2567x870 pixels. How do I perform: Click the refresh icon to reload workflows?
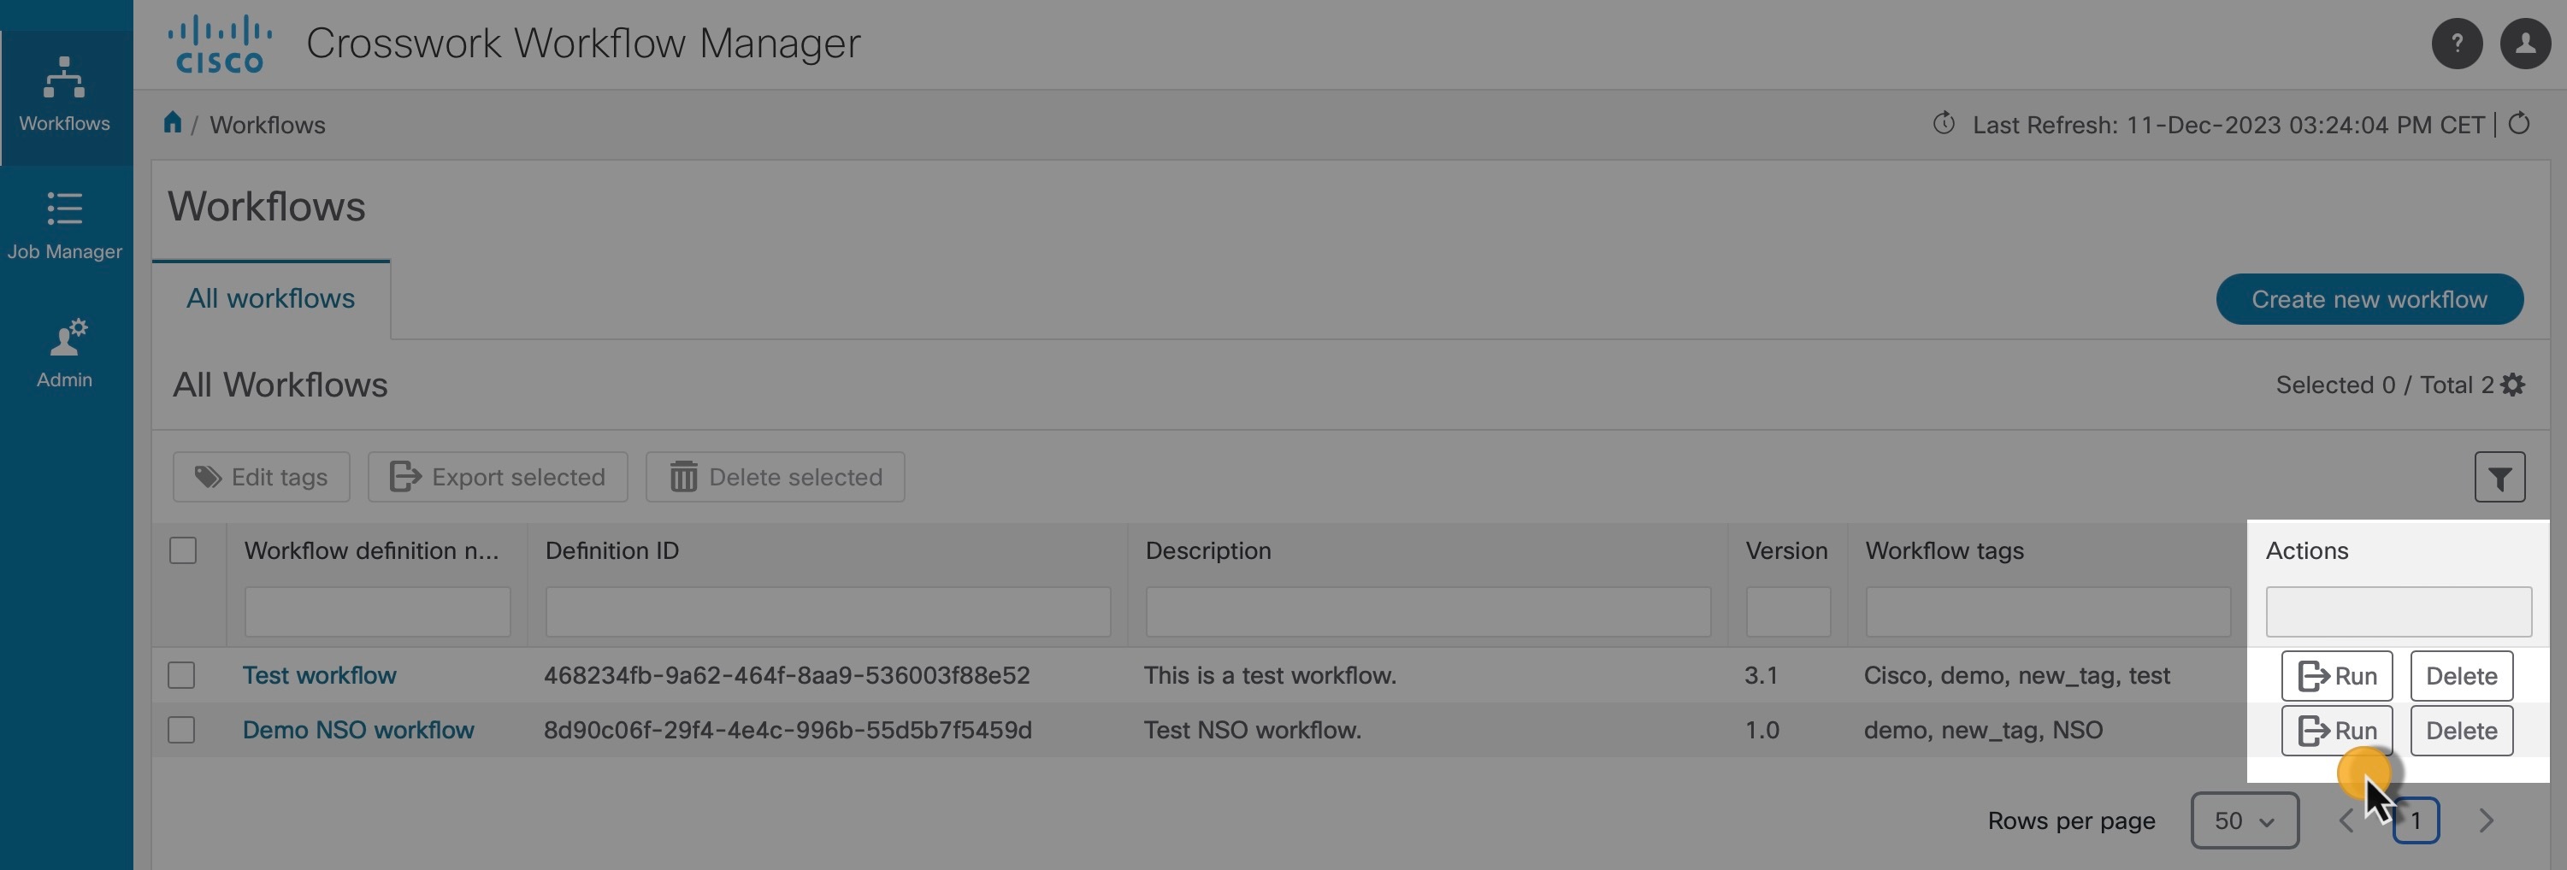[2521, 123]
